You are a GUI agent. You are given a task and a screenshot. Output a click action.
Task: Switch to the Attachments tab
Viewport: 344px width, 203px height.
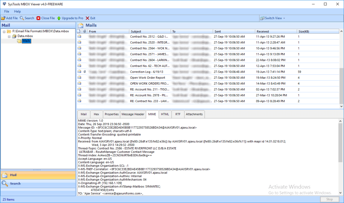click(x=194, y=114)
